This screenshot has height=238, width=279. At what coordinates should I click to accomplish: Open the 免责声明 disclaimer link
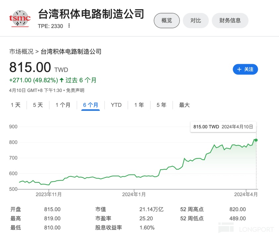75,90
